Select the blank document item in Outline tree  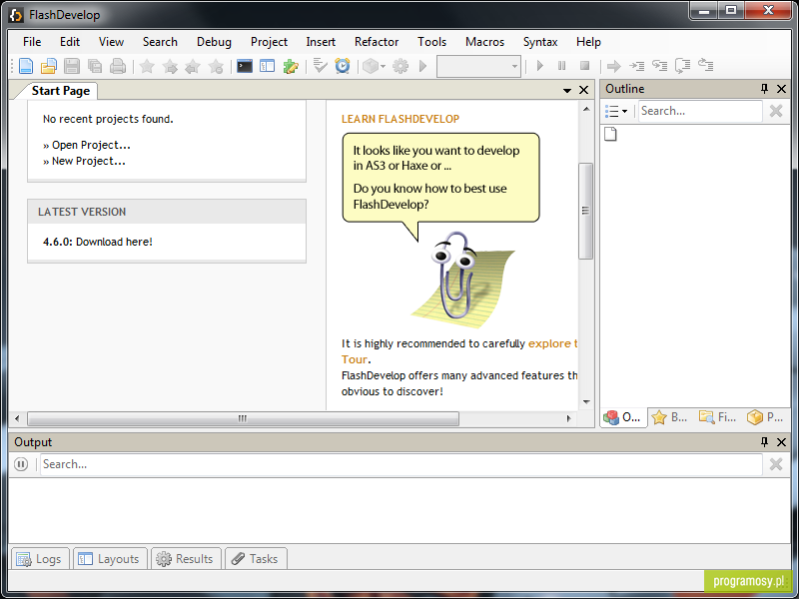click(x=610, y=134)
